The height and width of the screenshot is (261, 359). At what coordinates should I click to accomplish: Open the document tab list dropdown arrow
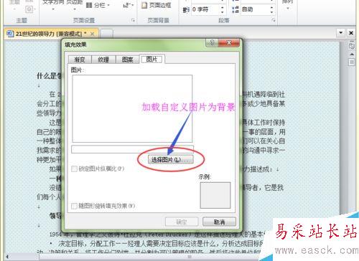pos(341,32)
